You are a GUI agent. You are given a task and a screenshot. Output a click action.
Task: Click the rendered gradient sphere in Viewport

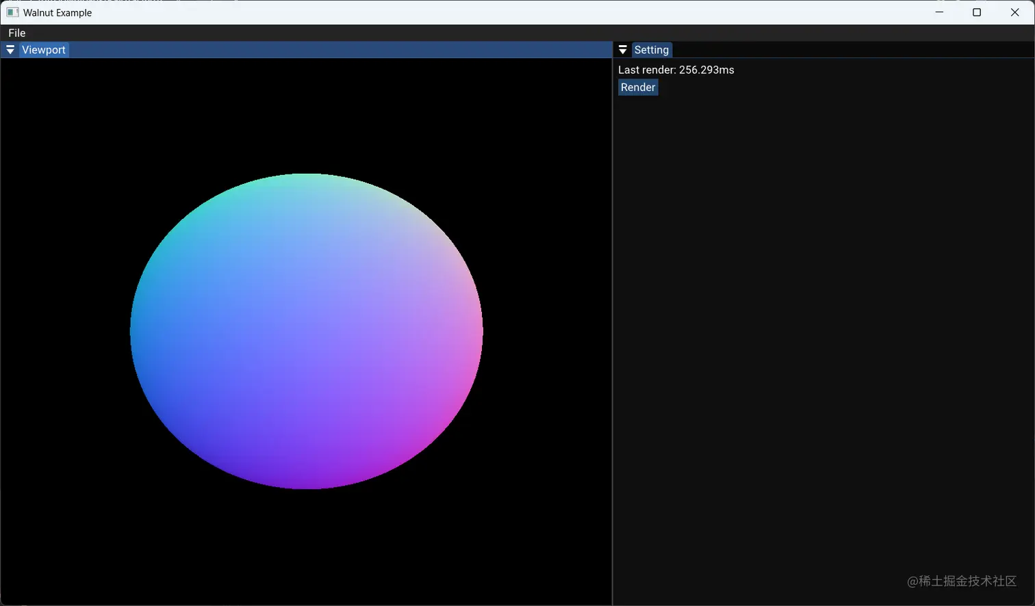point(307,331)
